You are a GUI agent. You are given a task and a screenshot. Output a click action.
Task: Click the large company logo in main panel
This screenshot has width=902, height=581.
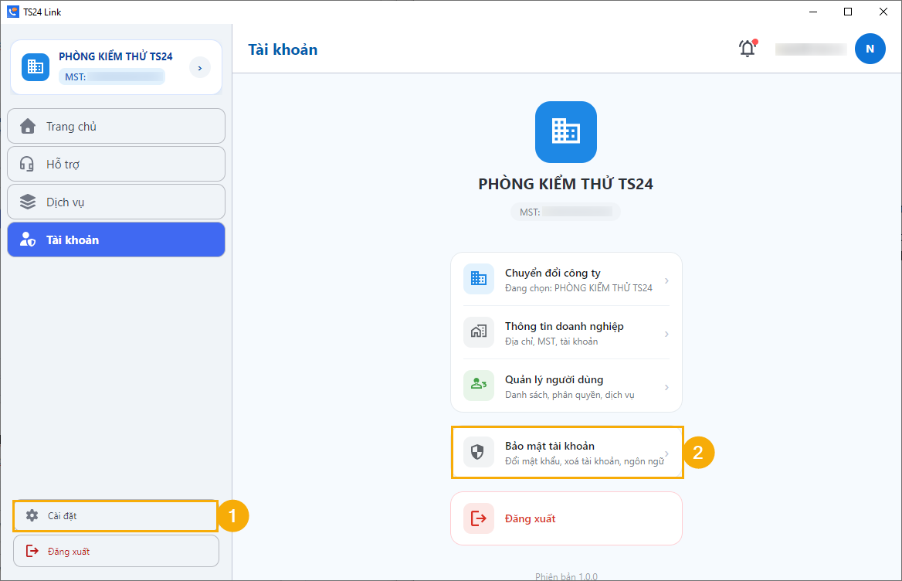566,132
